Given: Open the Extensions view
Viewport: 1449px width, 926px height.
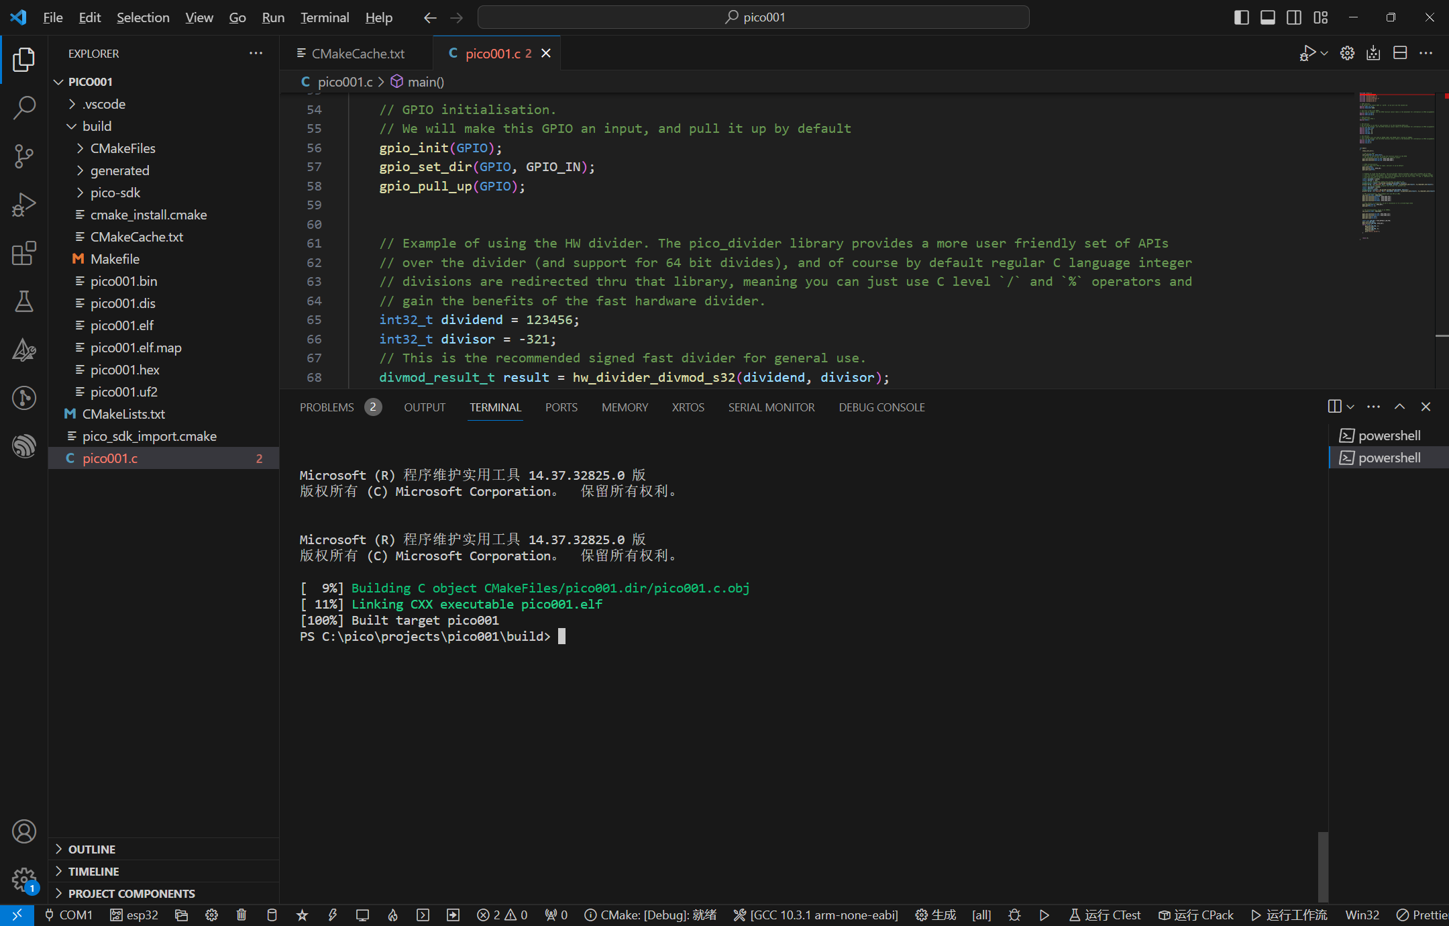Looking at the screenshot, I should tap(24, 254).
